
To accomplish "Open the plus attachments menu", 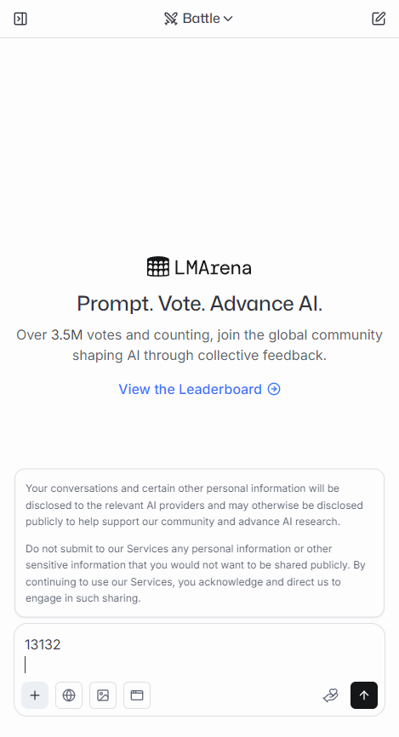I will tap(35, 695).
